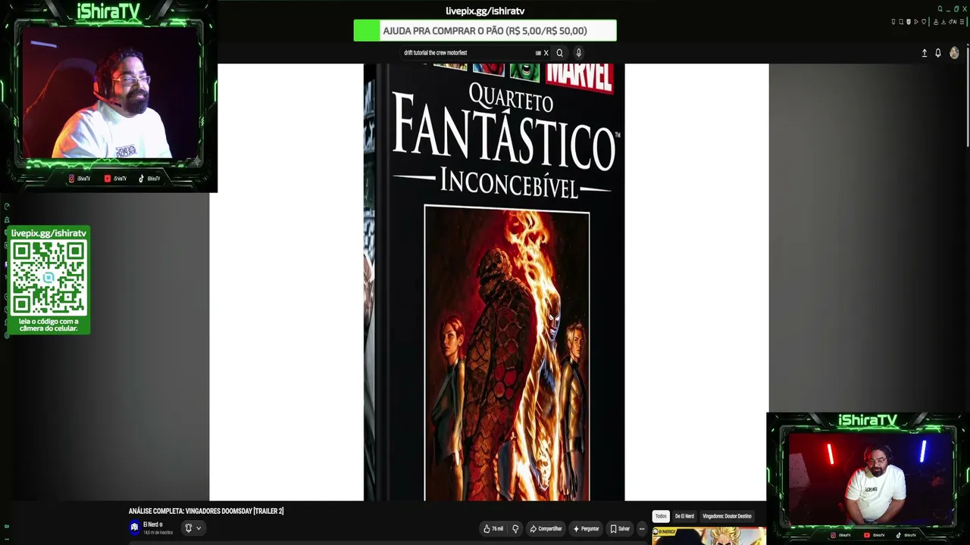Viewport: 970px width, 545px height.
Task: Click the first icon in the browser toolbar
Action: tap(893, 22)
